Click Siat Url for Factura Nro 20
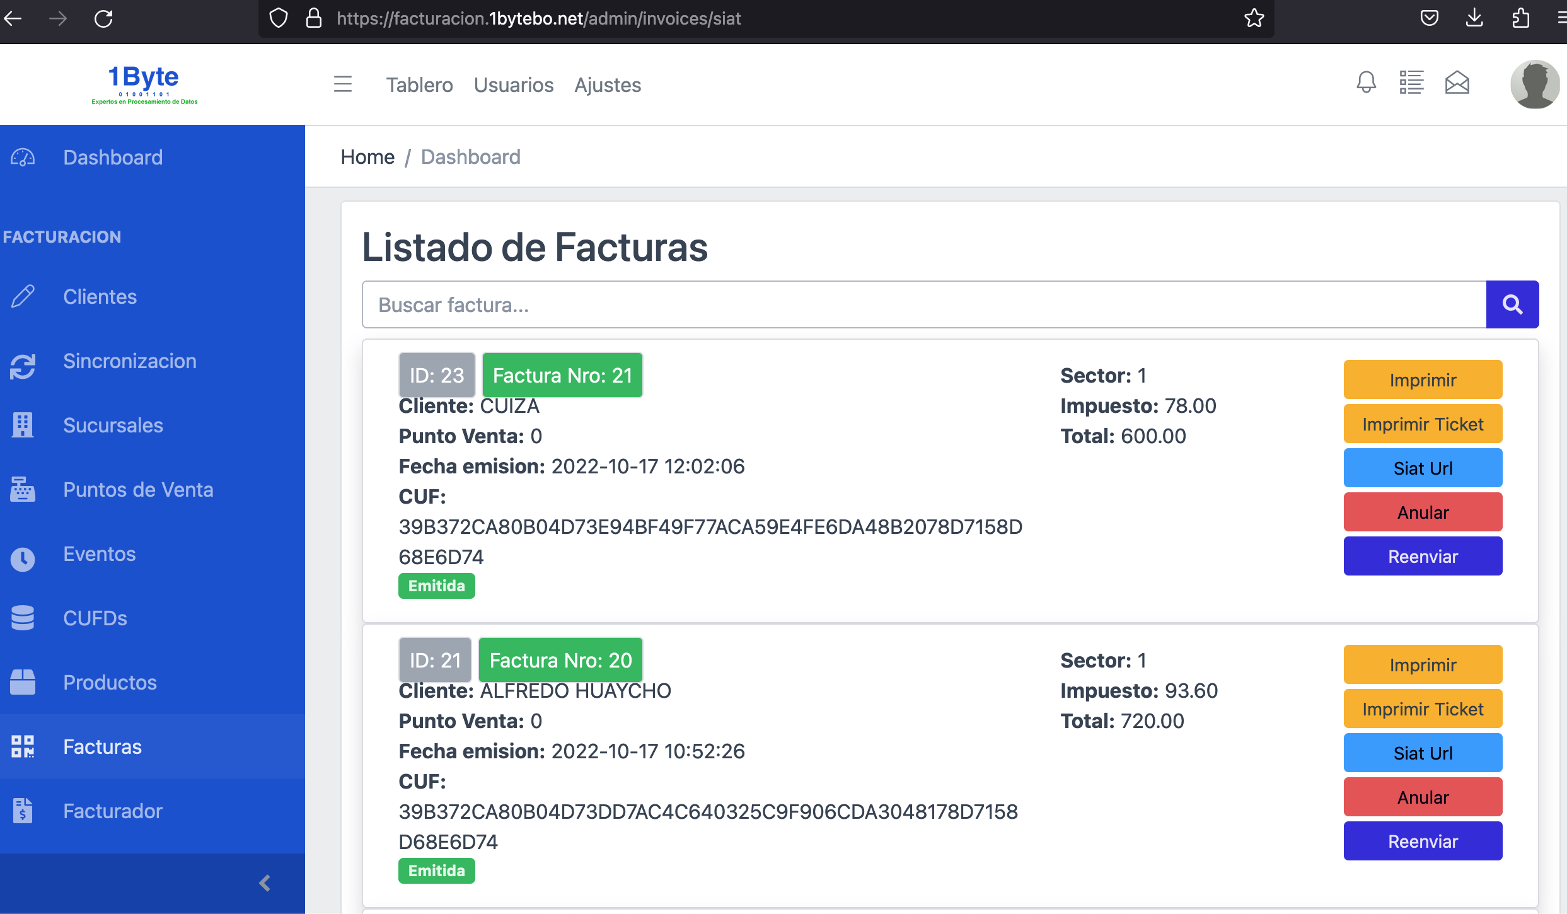Screen dimensions: 1567x914 point(1422,753)
